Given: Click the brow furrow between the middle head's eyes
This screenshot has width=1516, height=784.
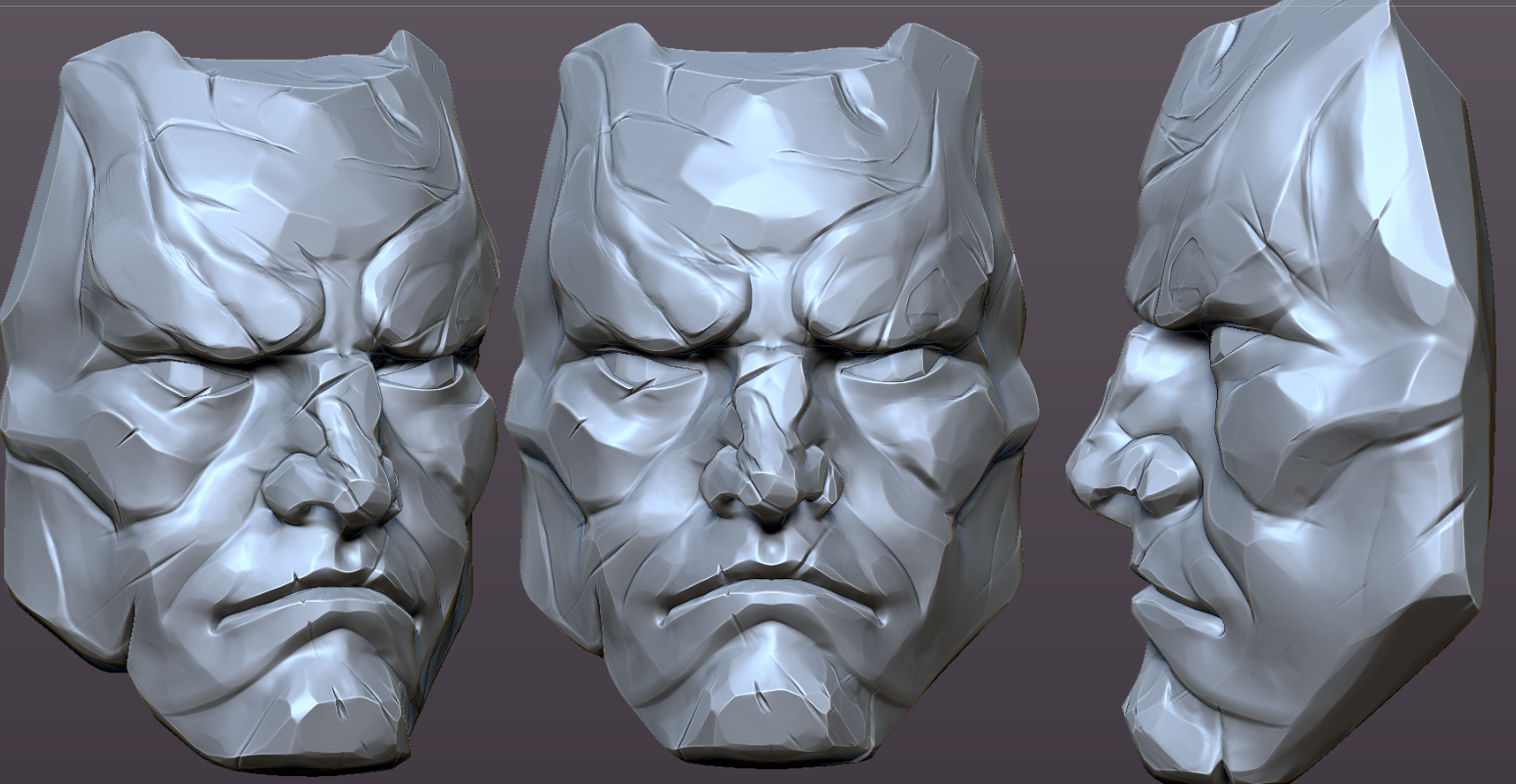Looking at the screenshot, I should click(769, 323).
